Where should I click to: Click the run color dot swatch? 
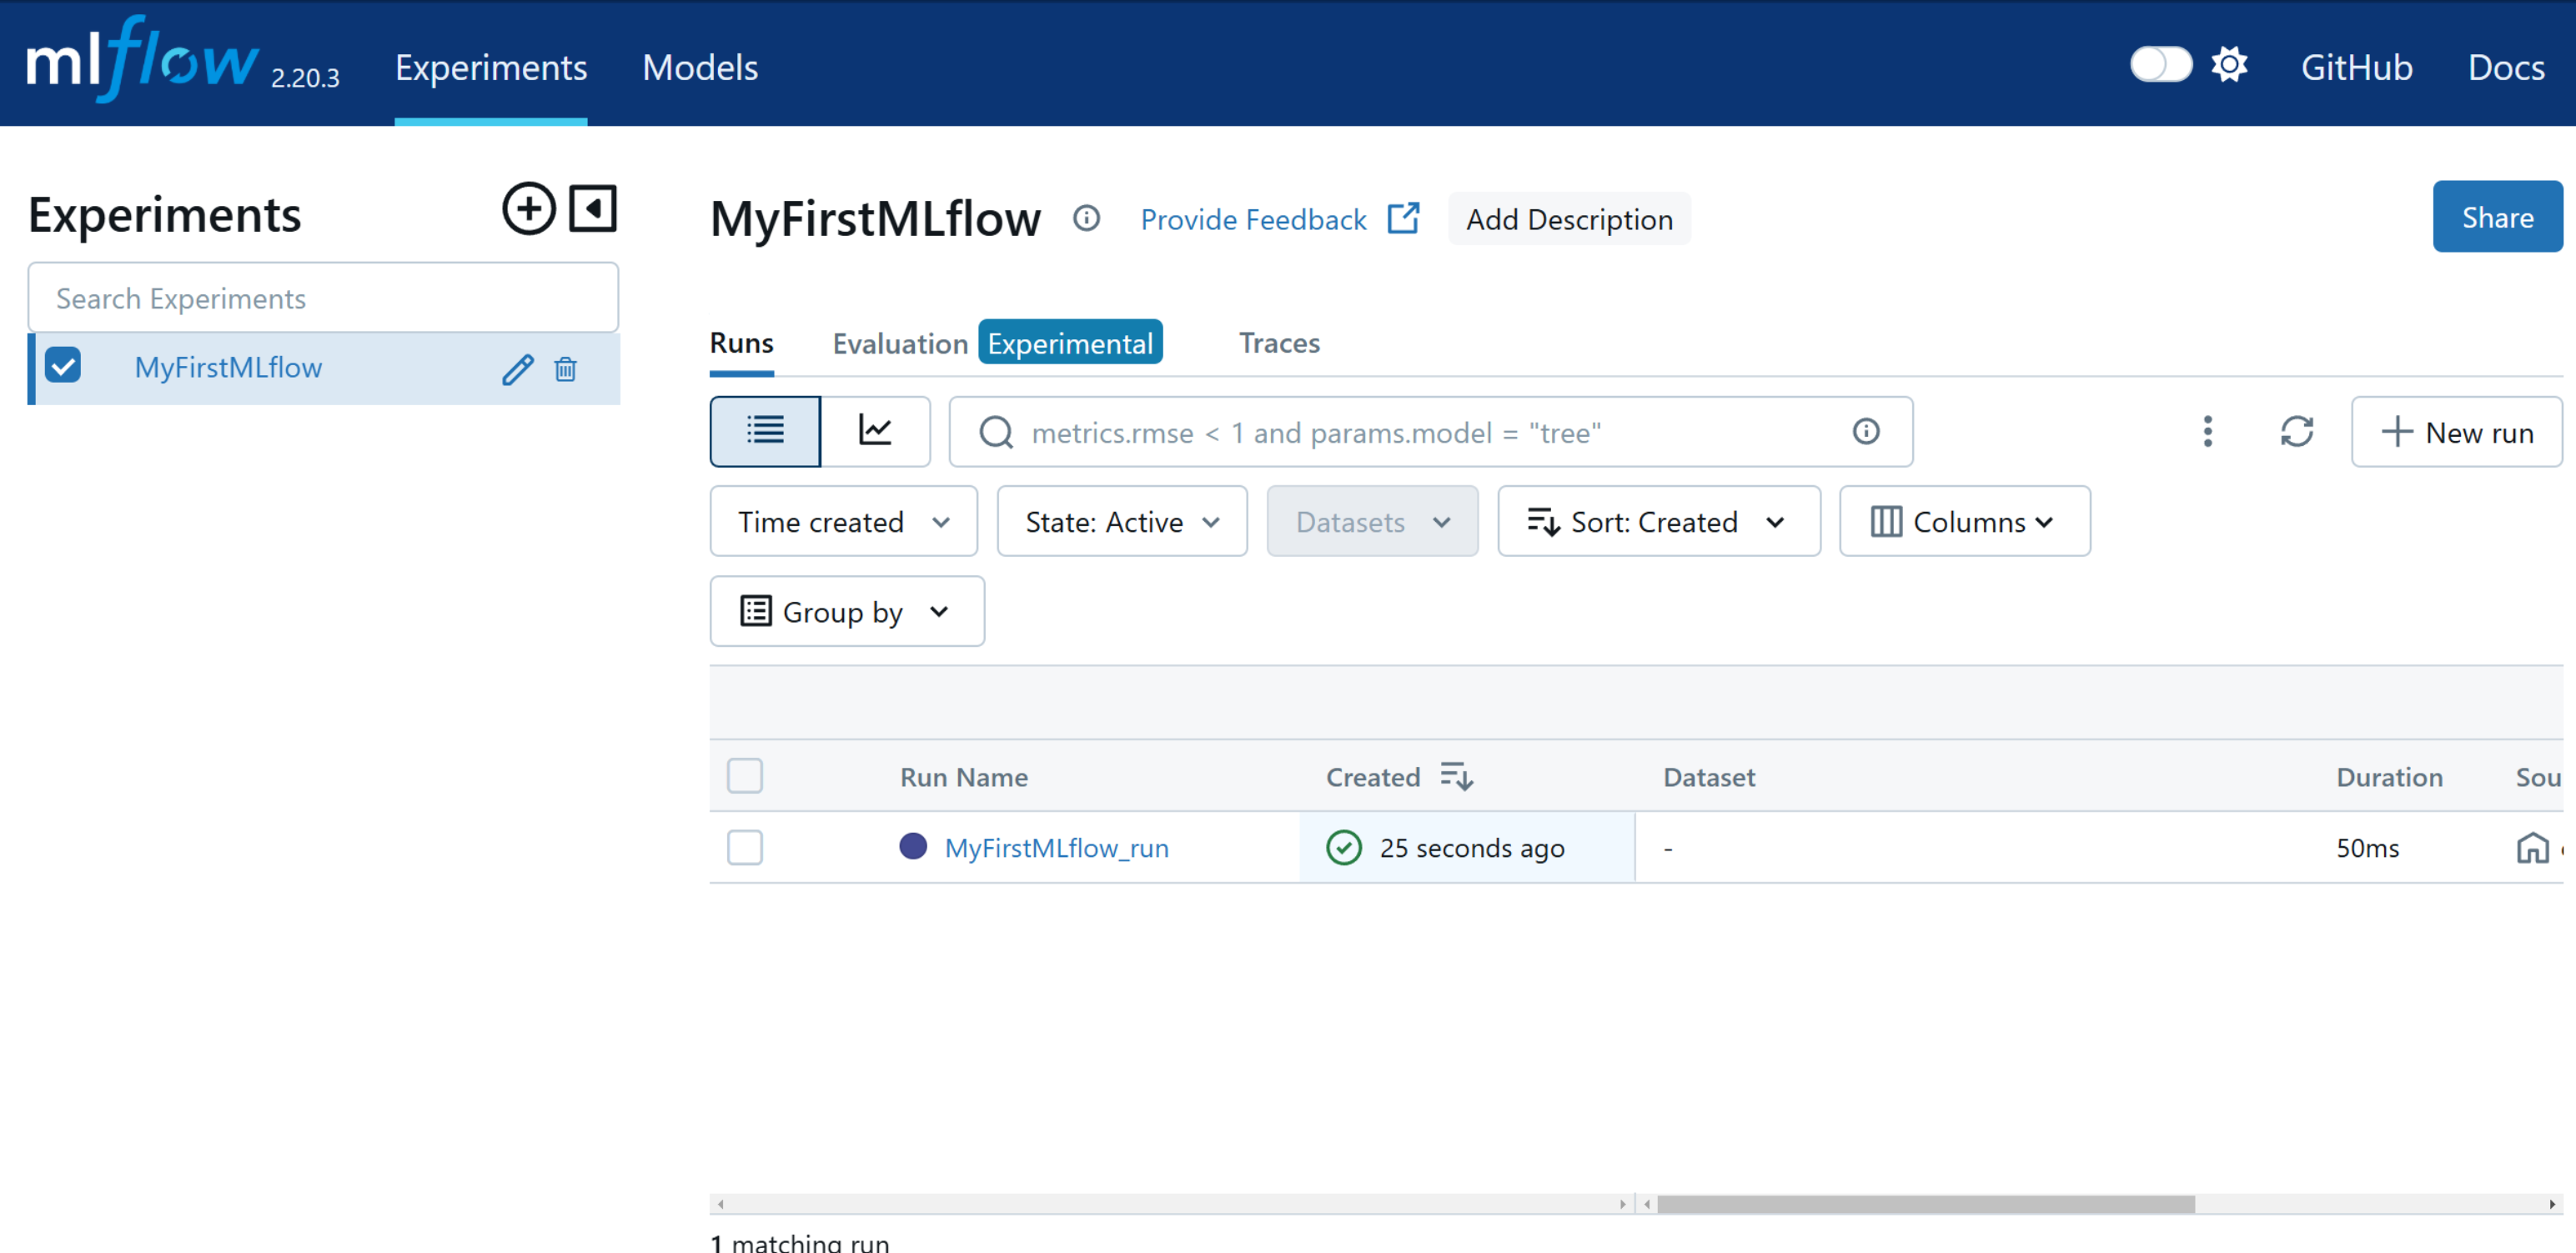[913, 846]
